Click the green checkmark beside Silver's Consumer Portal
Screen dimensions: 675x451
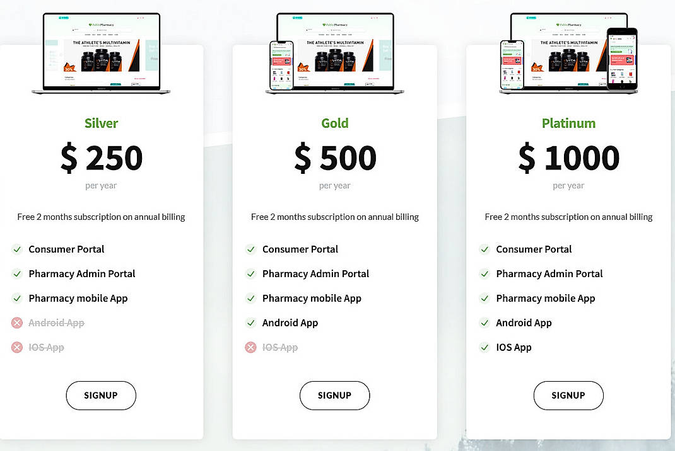[x=17, y=249]
